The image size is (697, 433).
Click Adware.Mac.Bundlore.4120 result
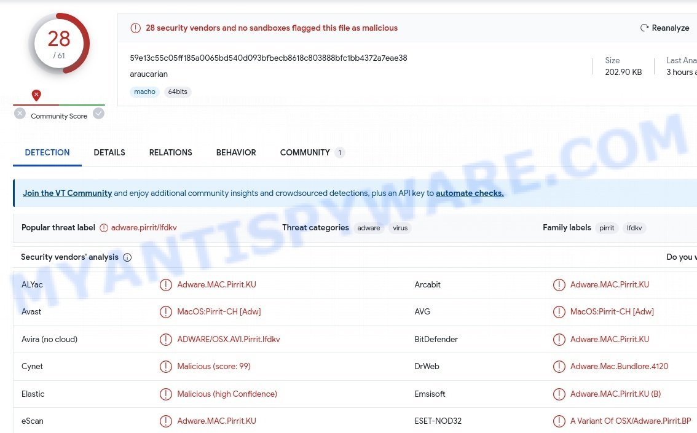click(619, 367)
